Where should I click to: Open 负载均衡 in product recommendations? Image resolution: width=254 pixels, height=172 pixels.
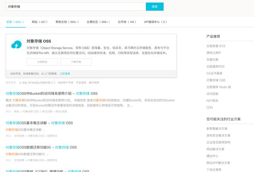tap(212, 60)
